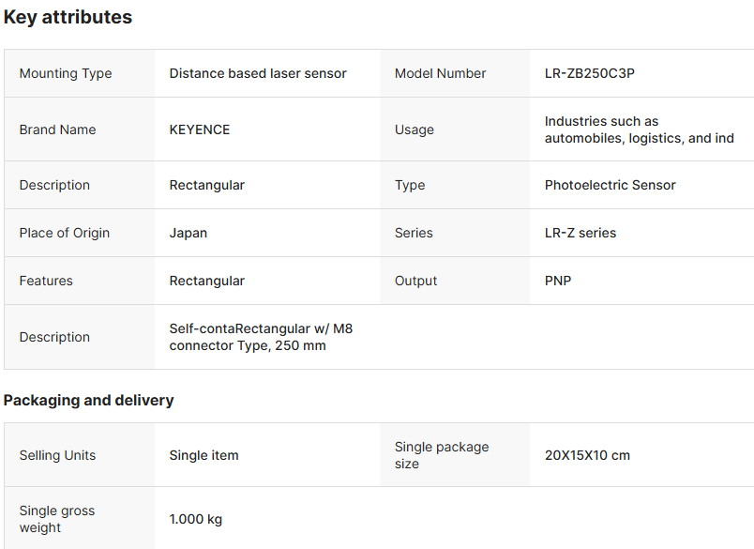Click the Distance based laser sensor value
Screen dimensions: 754x549
(x=258, y=73)
